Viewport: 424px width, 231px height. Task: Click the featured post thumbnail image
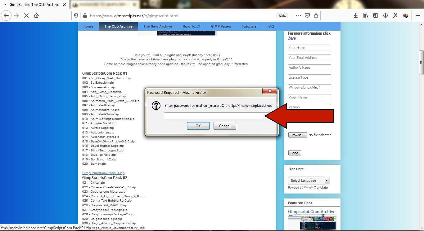[312, 222]
